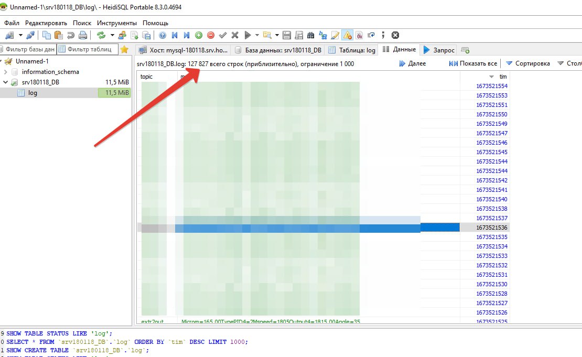Click the Run query play icon
The height and width of the screenshot is (357, 582).
click(x=247, y=35)
